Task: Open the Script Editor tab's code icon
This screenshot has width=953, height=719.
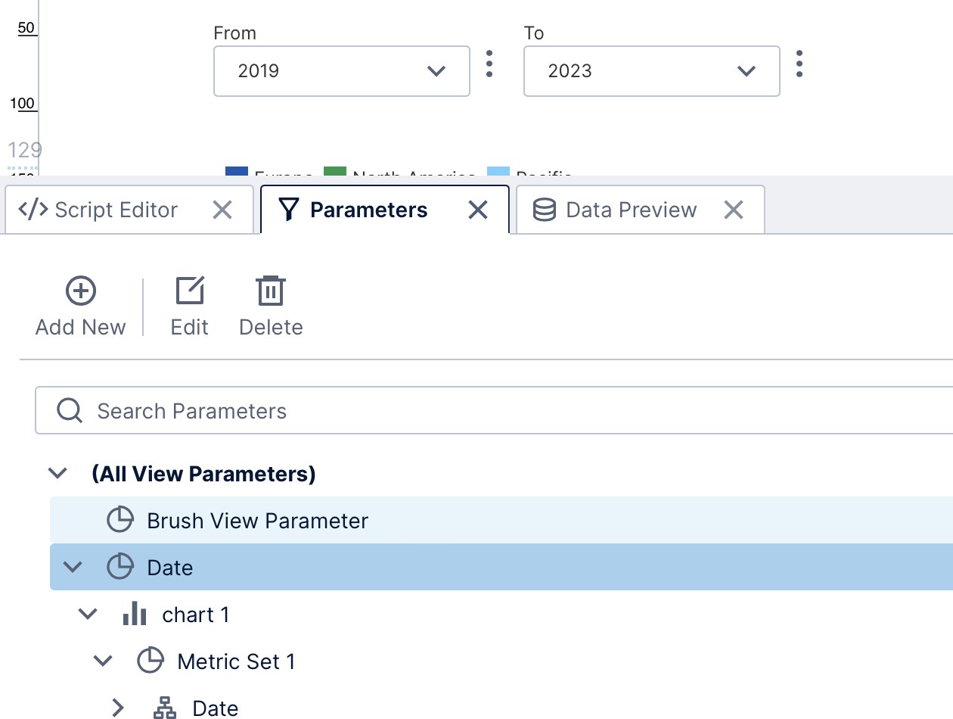Action: point(32,210)
